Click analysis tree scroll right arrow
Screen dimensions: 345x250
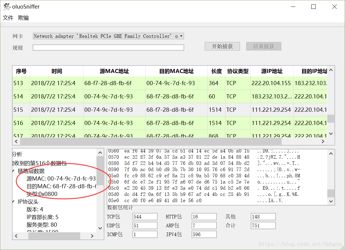click(92, 236)
